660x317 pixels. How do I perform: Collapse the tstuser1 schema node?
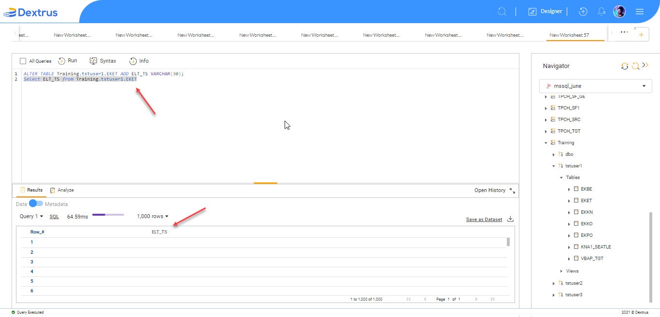pos(554,166)
